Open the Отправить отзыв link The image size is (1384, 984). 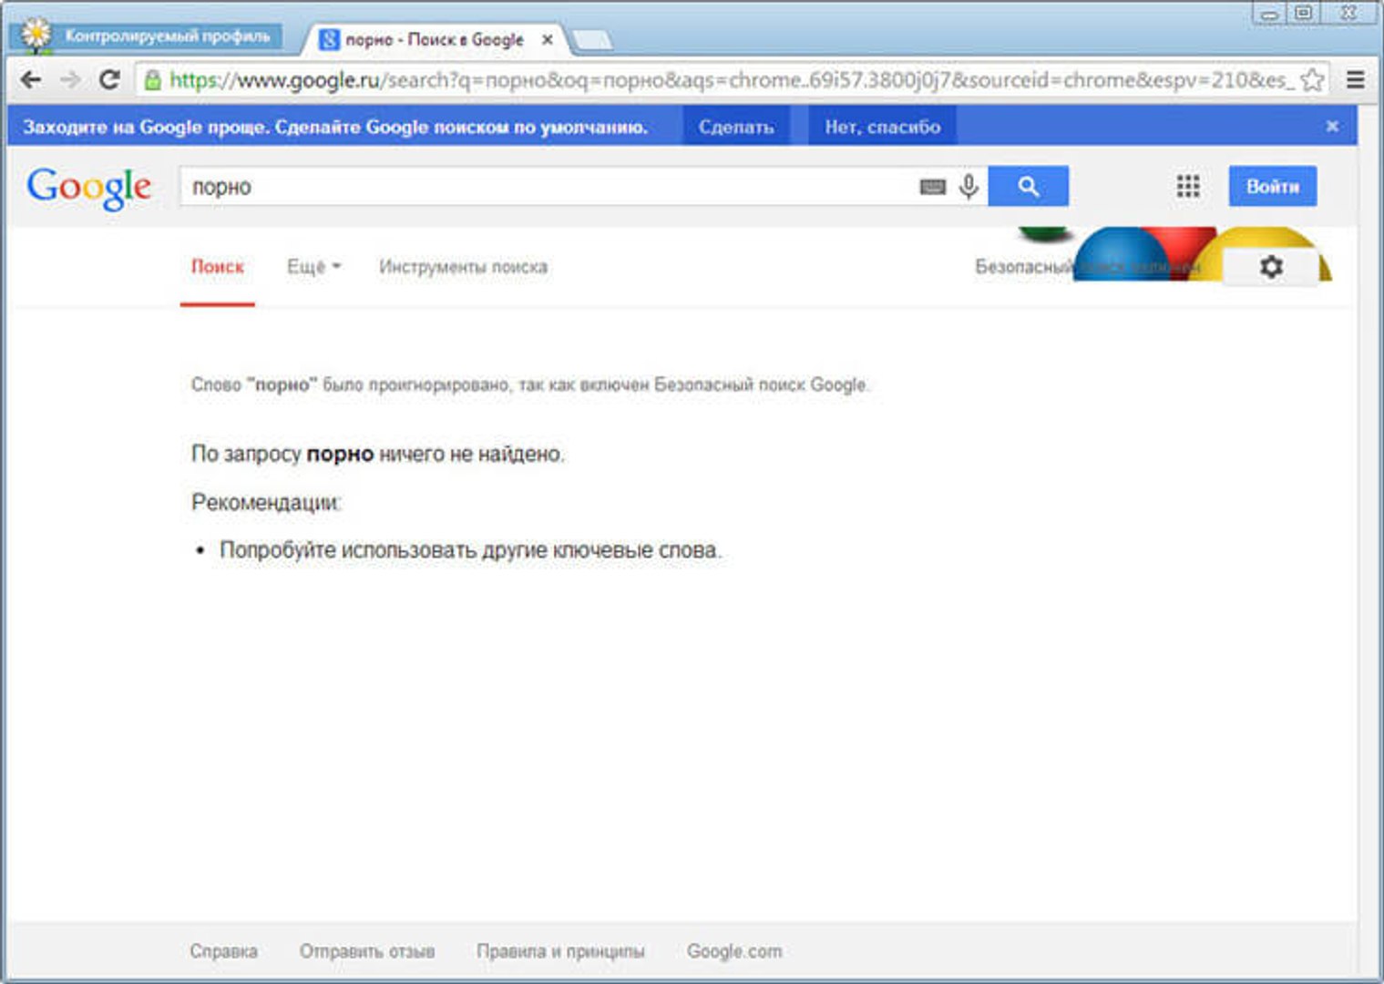(367, 951)
